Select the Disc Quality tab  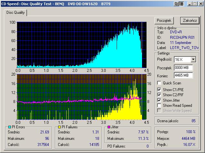coord(15,13)
